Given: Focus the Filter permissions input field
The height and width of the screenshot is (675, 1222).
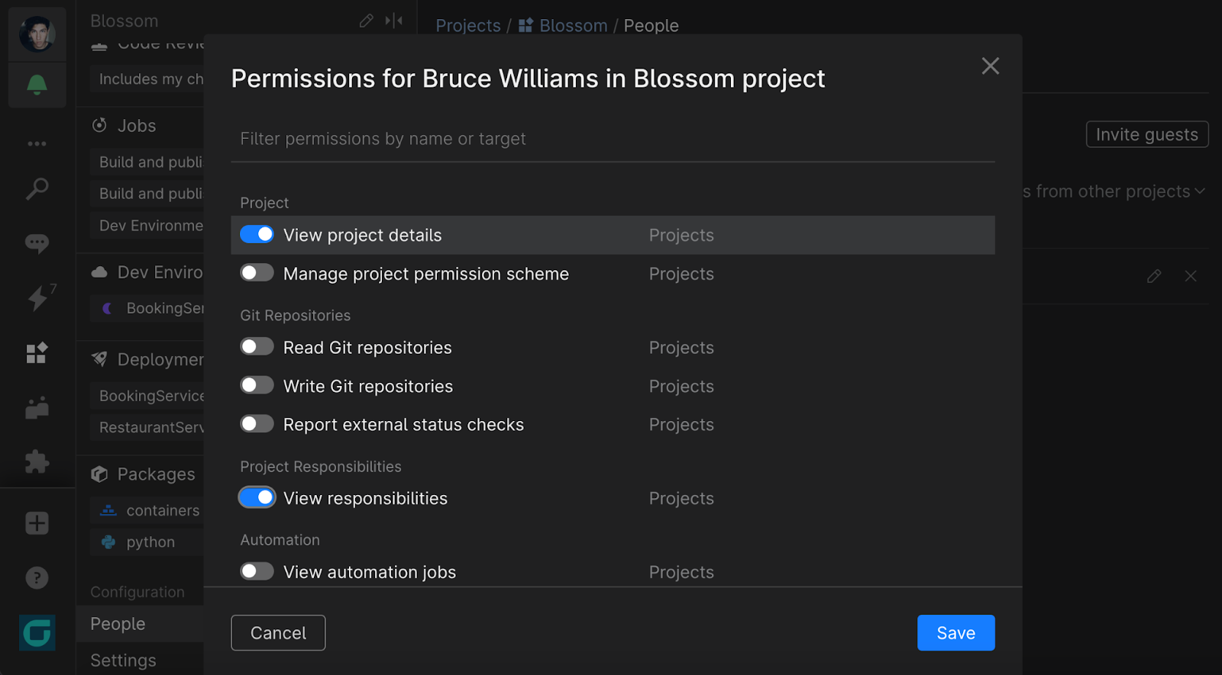Looking at the screenshot, I should click(x=613, y=139).
